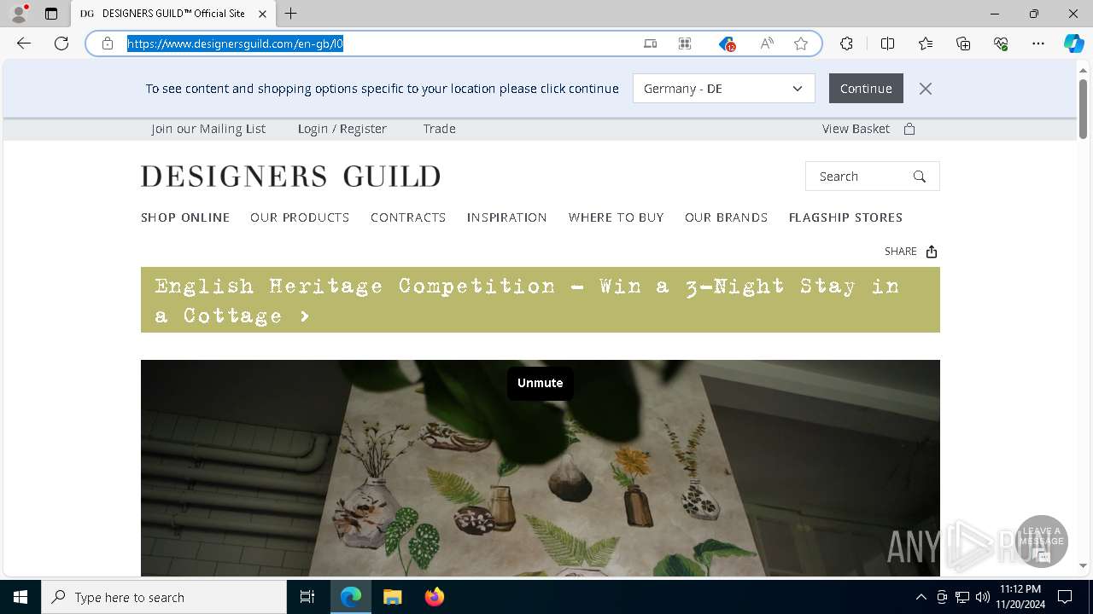Open the SHOP ONLINE menu
The image size is (1093, 614).
pyautogui.click(x=185, y=217)
